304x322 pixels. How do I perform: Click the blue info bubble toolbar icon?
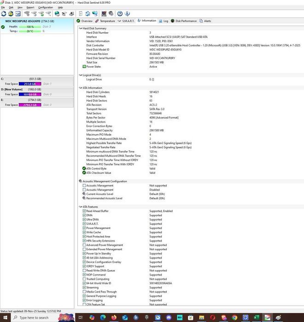[127, 14]
